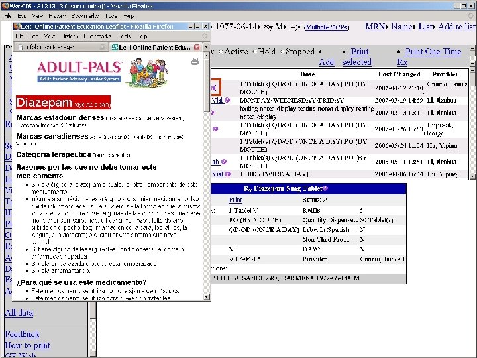Viewport: 477px width, 358px height.
Task: Click the Last Changed column header
Action: 399,74
